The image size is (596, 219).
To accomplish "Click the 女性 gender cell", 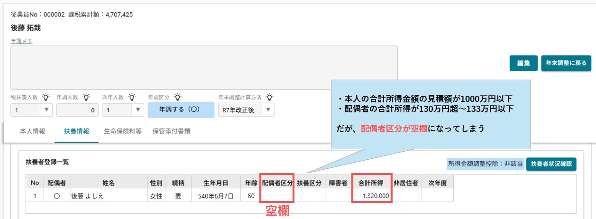I will pos(156,196).
